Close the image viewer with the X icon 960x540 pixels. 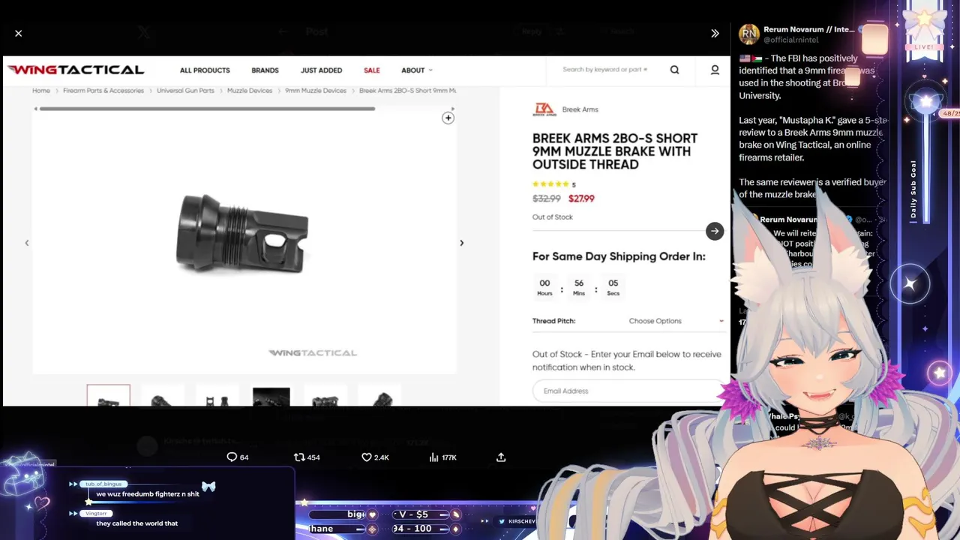(x=19, y=33)
